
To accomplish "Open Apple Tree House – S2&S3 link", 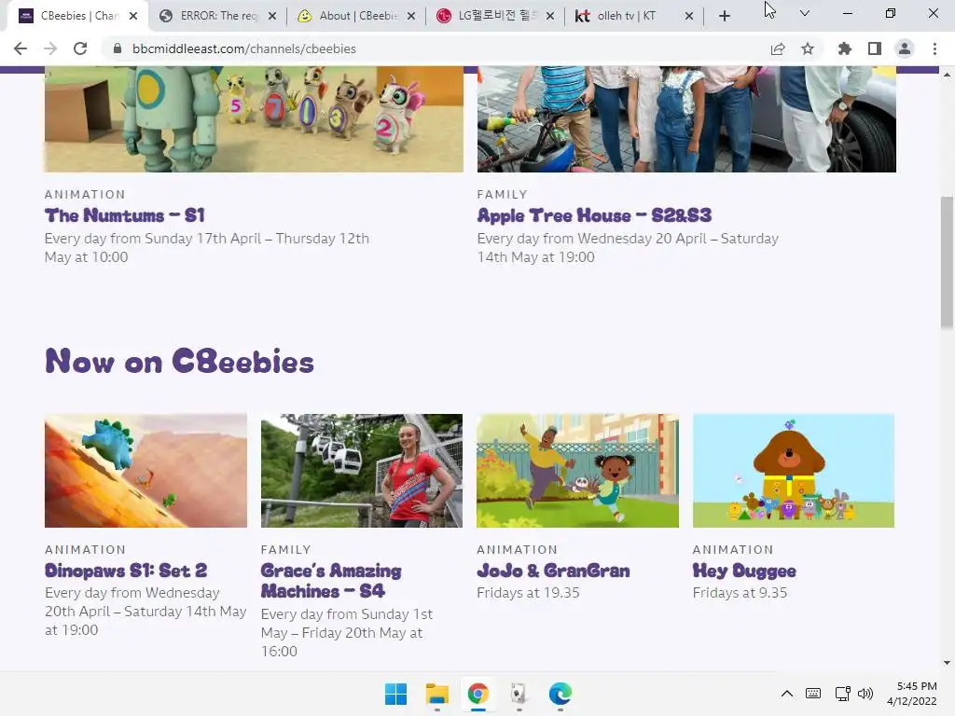I will 594,215.
